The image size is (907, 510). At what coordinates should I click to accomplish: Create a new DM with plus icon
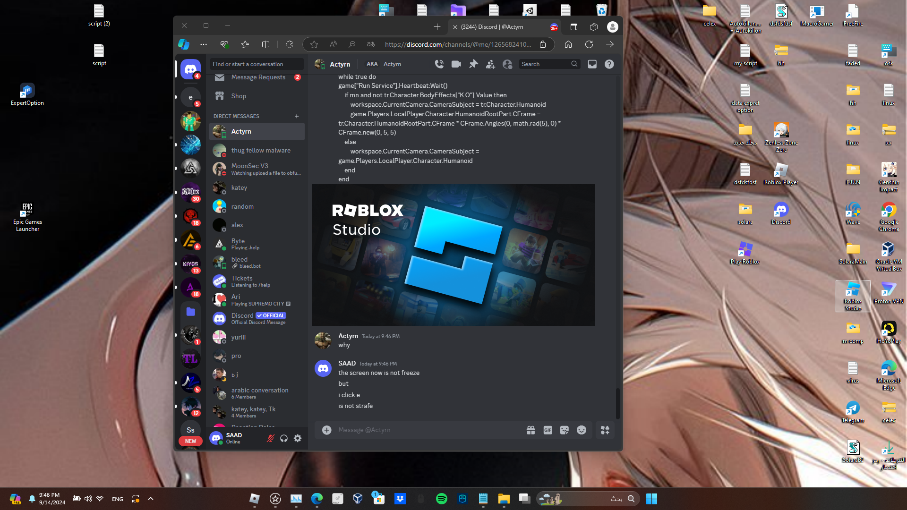click(x=297, y=116)
